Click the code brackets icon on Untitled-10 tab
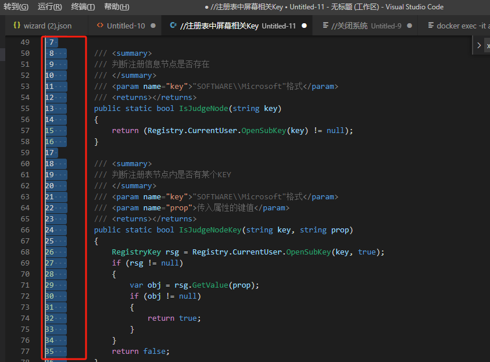 [100, 26]
